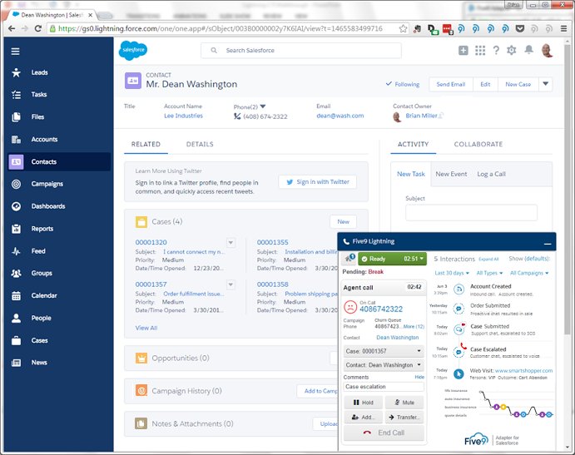Switch to the Details tab

coord(200,145)
